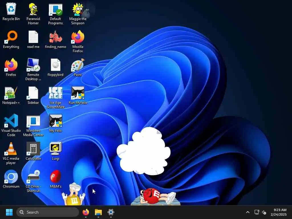Click the white cloud screenmate
Image resolution: width=292 pixels, height=219 pixels.
pos(144,151)
